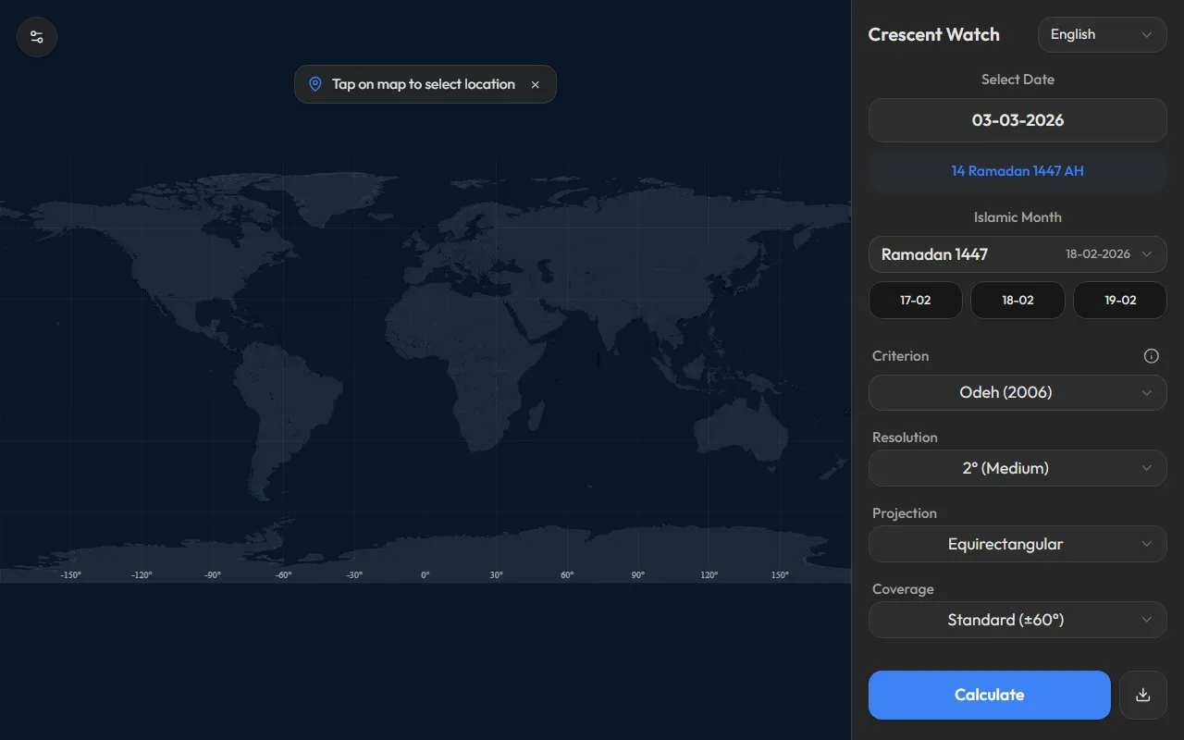Click the 03-03-2026 date field

(1017, 120)
